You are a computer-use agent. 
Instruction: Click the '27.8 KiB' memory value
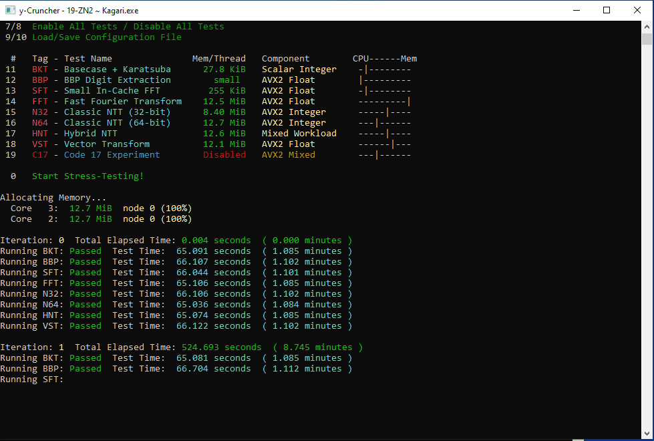click(x=224, y=69)
